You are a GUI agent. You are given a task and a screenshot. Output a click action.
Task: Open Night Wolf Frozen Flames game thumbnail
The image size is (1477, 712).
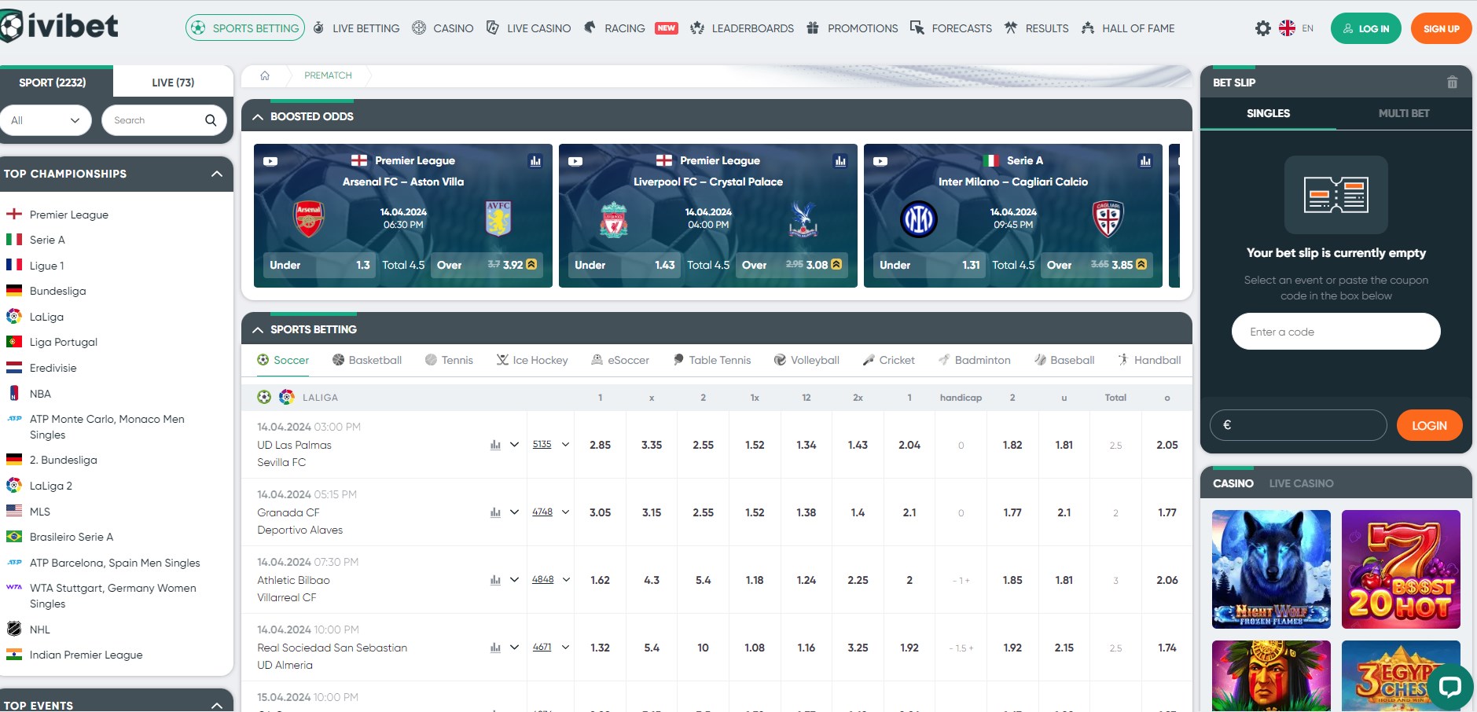1271,569
